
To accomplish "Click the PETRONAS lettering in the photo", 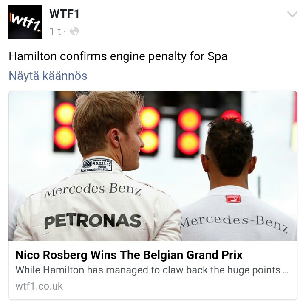I will [93, 221].
